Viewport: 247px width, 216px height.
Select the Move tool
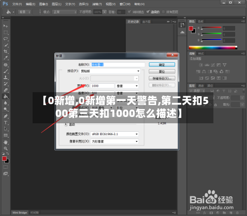tap(5, 26)
